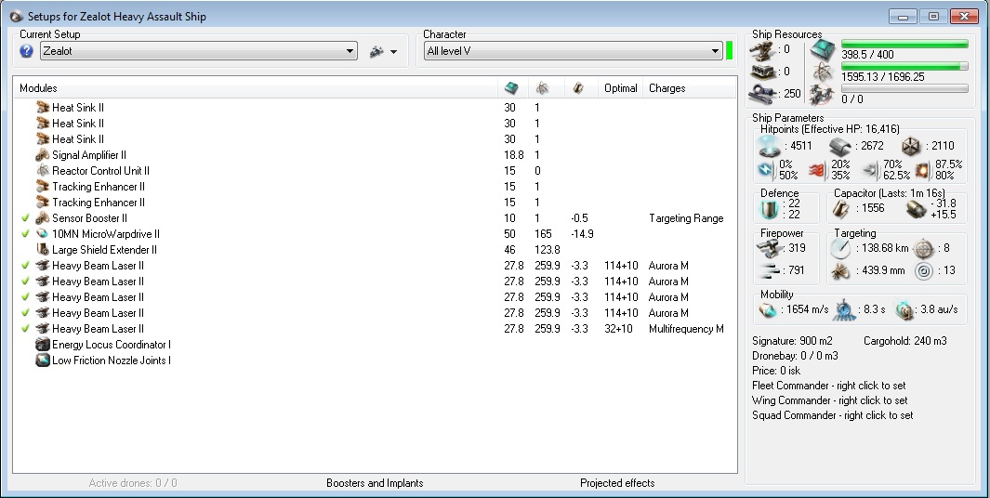Sort by the Optimal column header
Viewport: 990px width, 498px height.
tap(621, 87)
